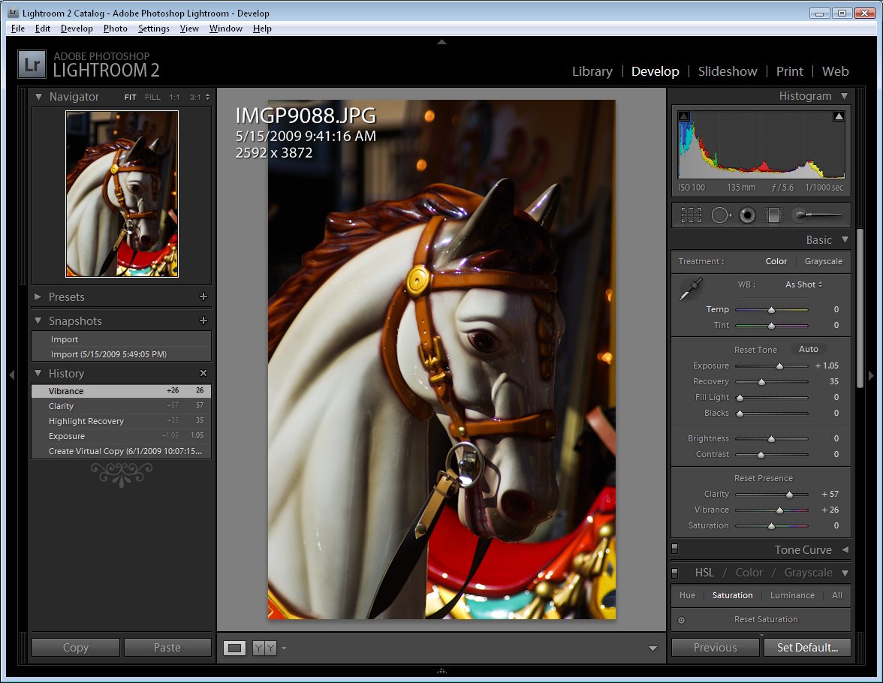The width and height of the screenshot is (883, 683).
Task: Clear History with the X icon
Action: click(203, 373)
